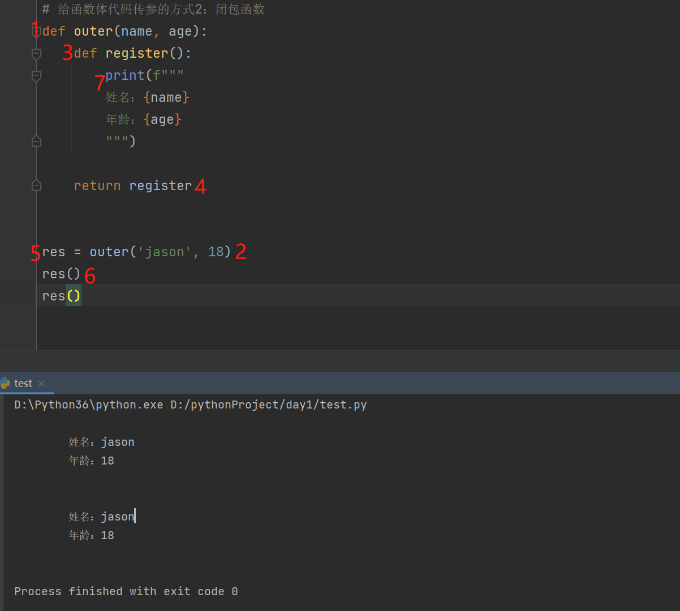Click the function name outer in its def line
Image resolution: width=680 pixels, height=611 pixels.
tap(93, 31)
